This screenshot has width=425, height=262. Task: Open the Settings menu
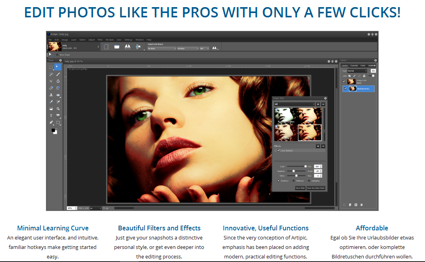pos(128,40)
